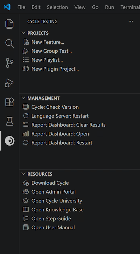Image resolution: width=140 pixels, height=254 pixels.
Task: Click the VS Code logo icon
Action: tap(7, 7)
